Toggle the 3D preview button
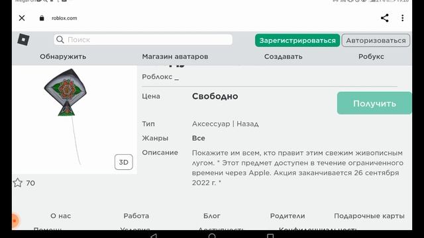The image size is (424, 238). (x=124, y=162)
